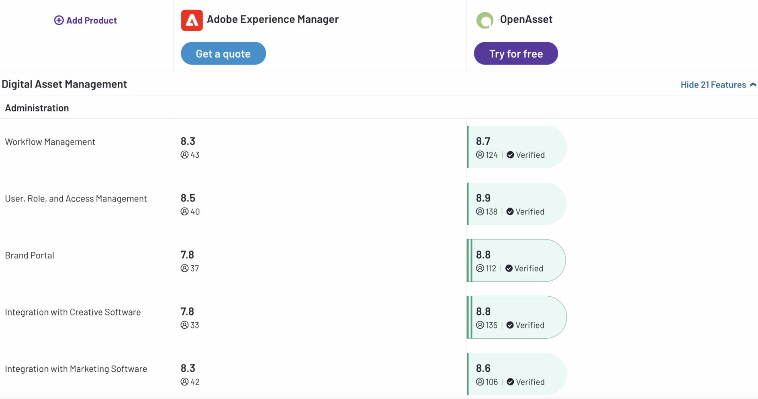Image resolution: width=758 pixels, height=399 pixels.
Task: Click the reviewer icon beside count 43
Action: point(184,155)
